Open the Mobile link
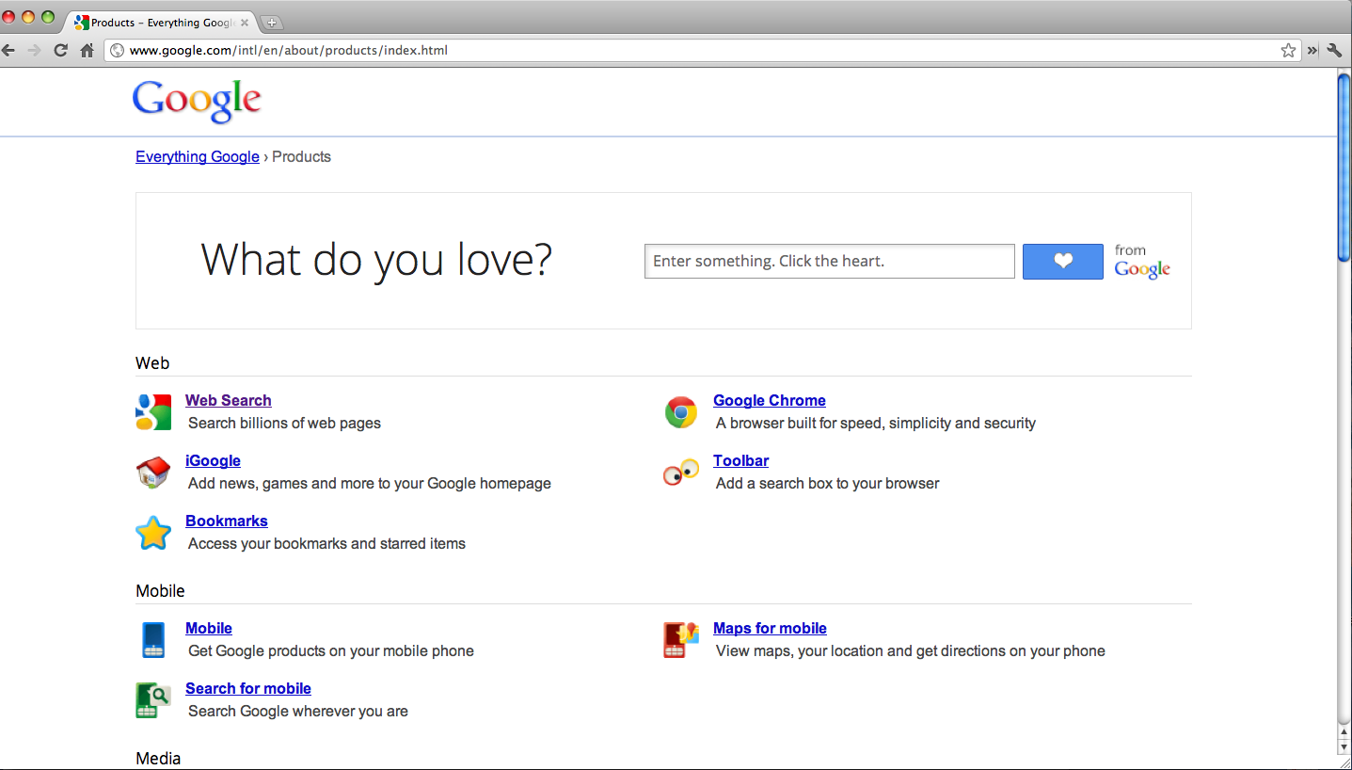Viewport: 1352px width, 770px height. [209, 628]
